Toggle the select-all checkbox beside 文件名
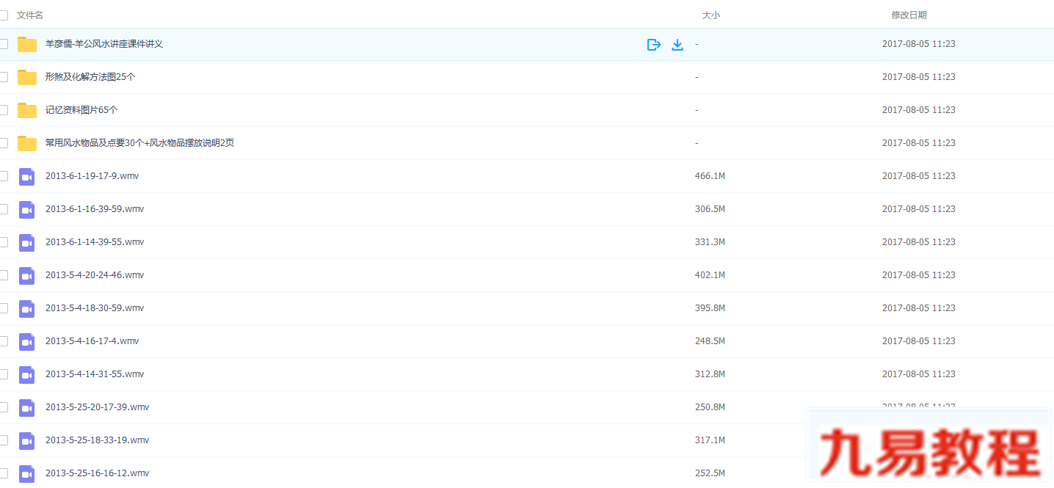This screenshot has height=488, width=1054. 3,15
